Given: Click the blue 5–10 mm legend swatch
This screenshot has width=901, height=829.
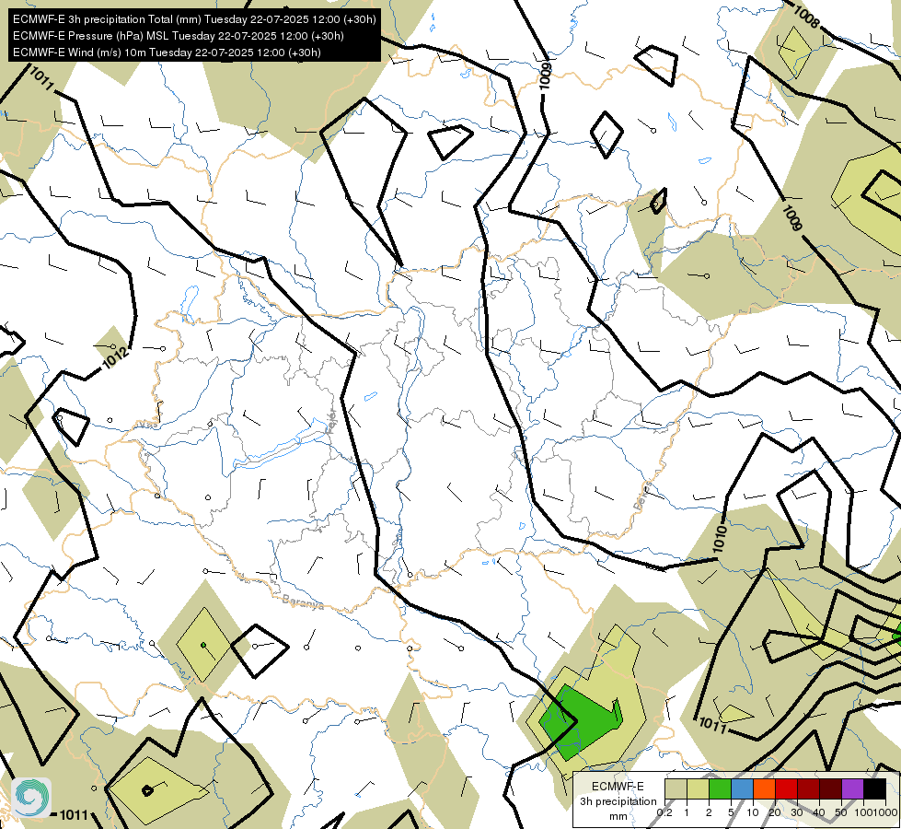Looking at the screenshot, I should coord(742,788).
